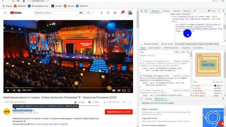Focus the YouTube search input
Viewport: 226px width, 127px height.
click(56, 13)
